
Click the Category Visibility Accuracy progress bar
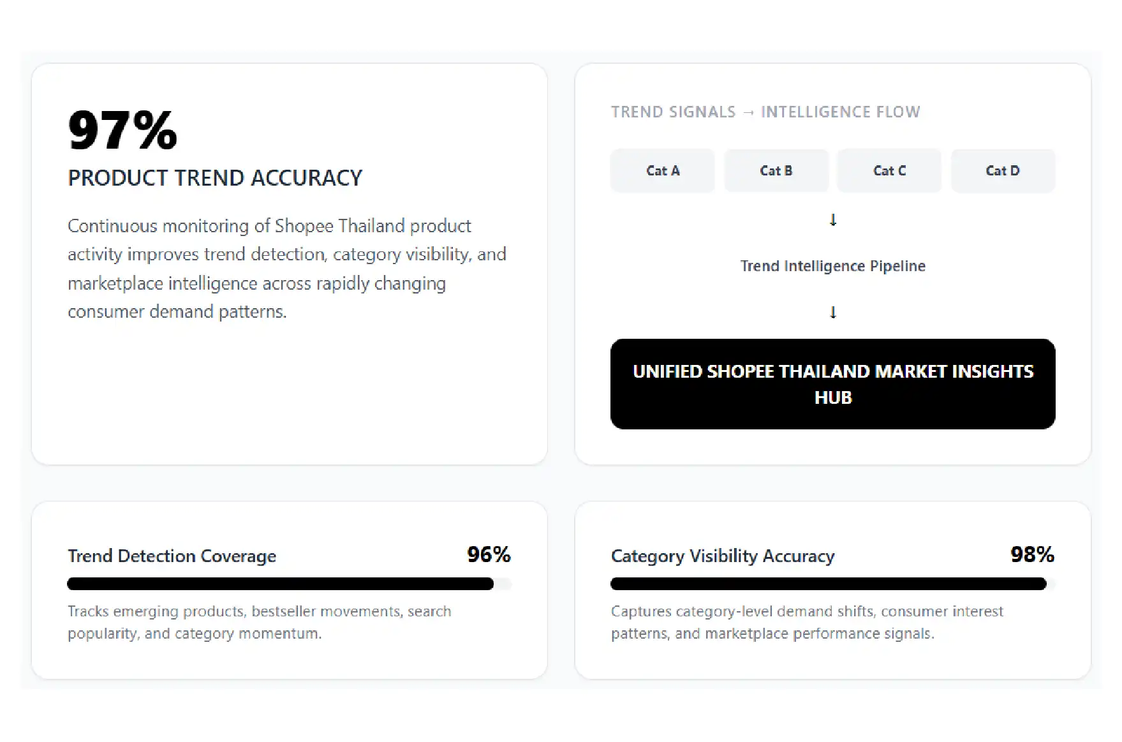(832, 584)
